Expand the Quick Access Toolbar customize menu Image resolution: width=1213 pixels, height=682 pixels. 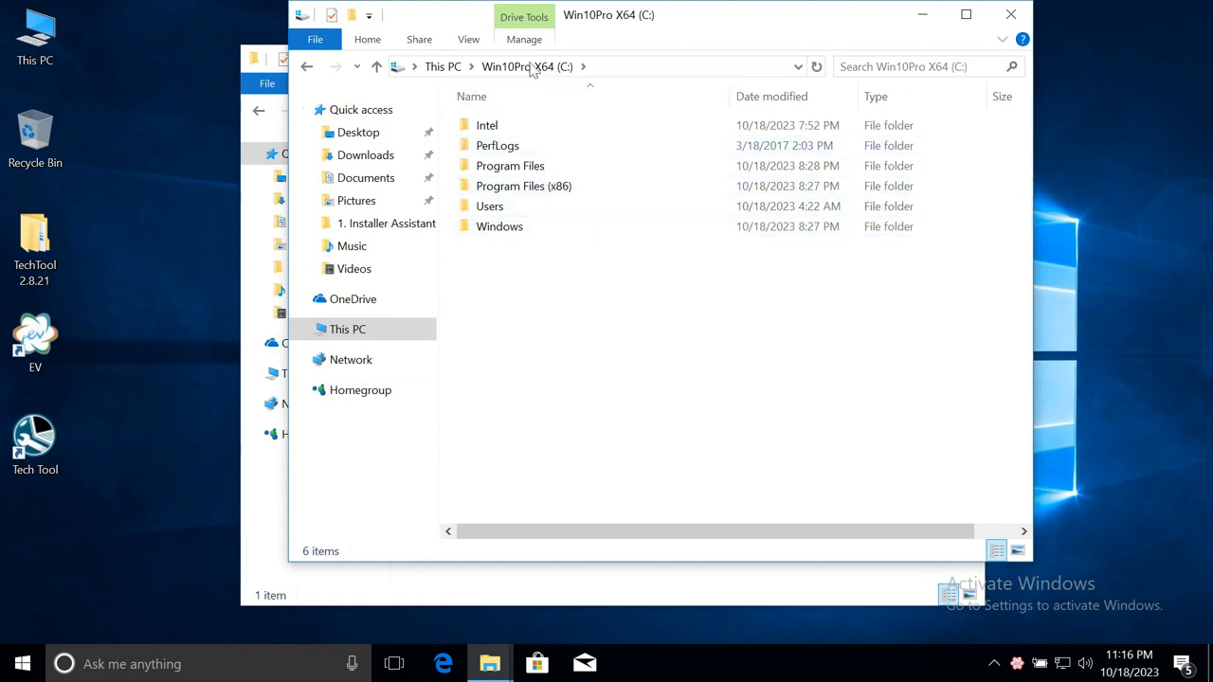click(x=370, y=15)
